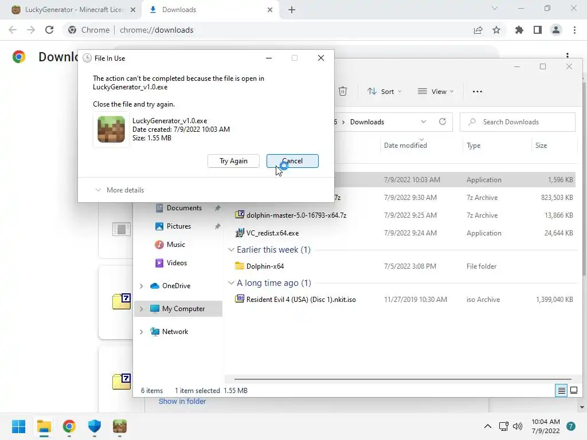Click the share page icon in Chrome
Screen dimensions: 587x440
(x=478, y=30)
